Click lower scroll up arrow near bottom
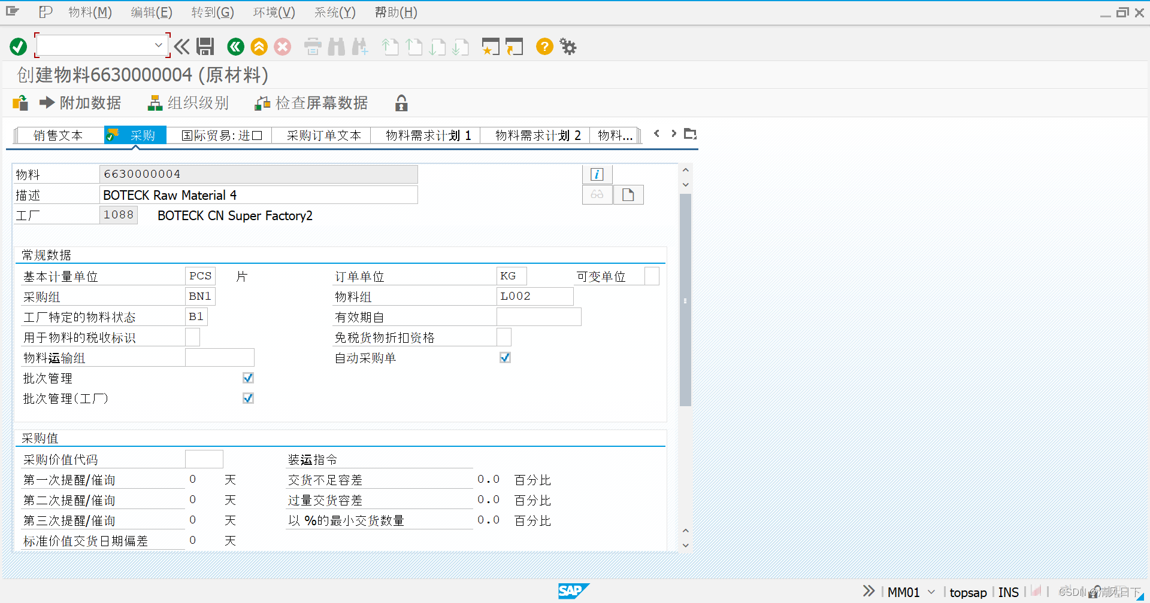 pos(686,531)
